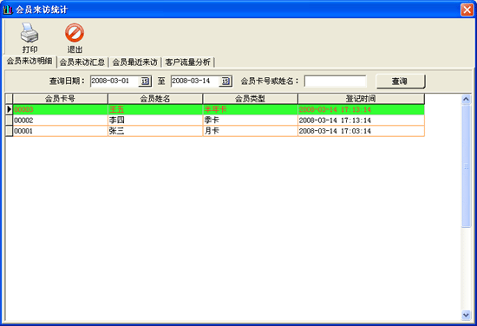The image size is (477, 326).
Task: Click the scrollbar up arrow
Action: 466,99
